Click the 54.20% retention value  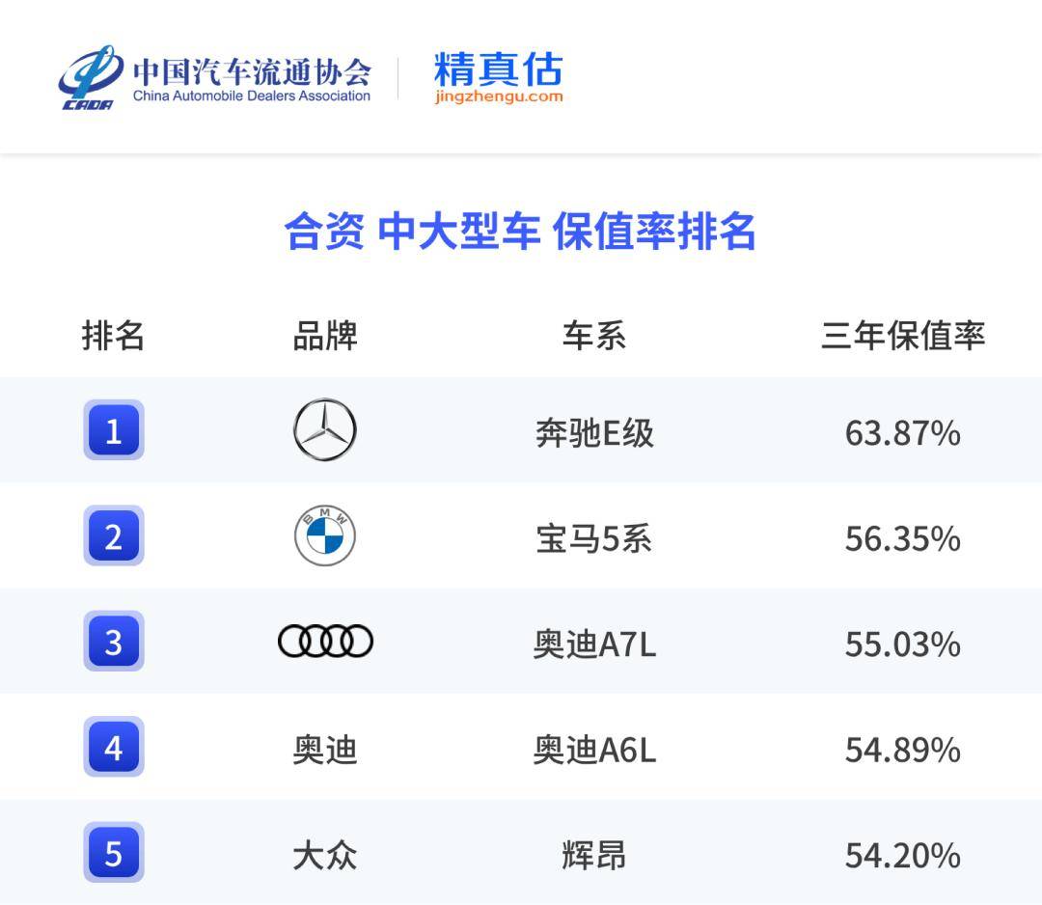(x=902, y=856)
